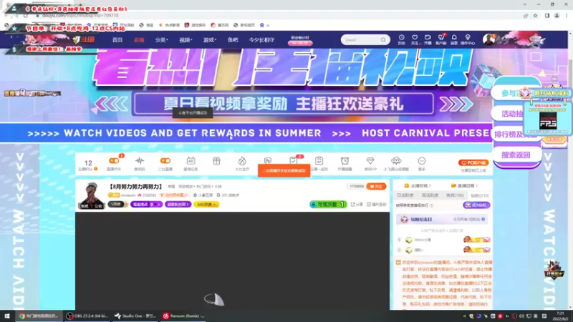This screenshot has width=573, height=322.
Task: Select 直播 in the navigation bar
Action: point(139,40)
